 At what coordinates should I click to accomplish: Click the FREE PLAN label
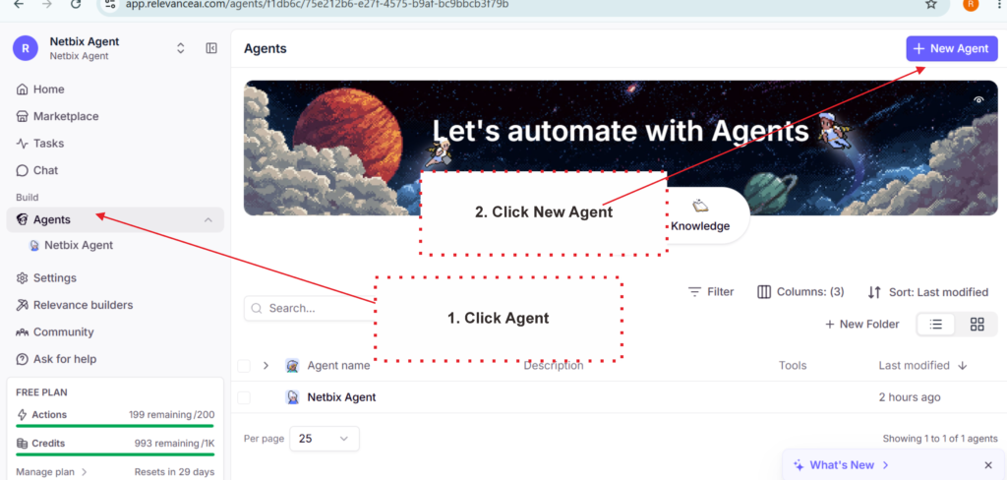[41, 392]
